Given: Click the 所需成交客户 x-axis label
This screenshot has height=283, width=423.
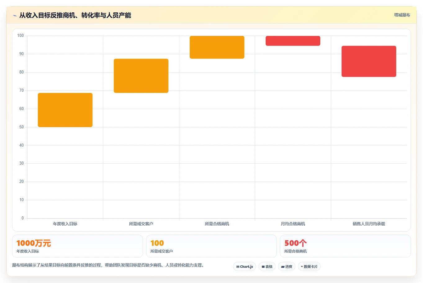Looking at the screenshot, I should pyautogui.click(x=141, y=224).
